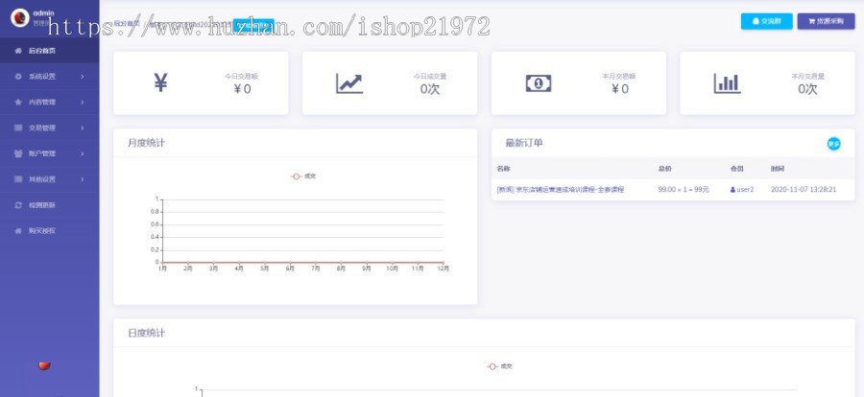The image size is (864, 397).
Task: Toggle 成交 legend in 月度统计 chart
Action: (x=303, y=176)
